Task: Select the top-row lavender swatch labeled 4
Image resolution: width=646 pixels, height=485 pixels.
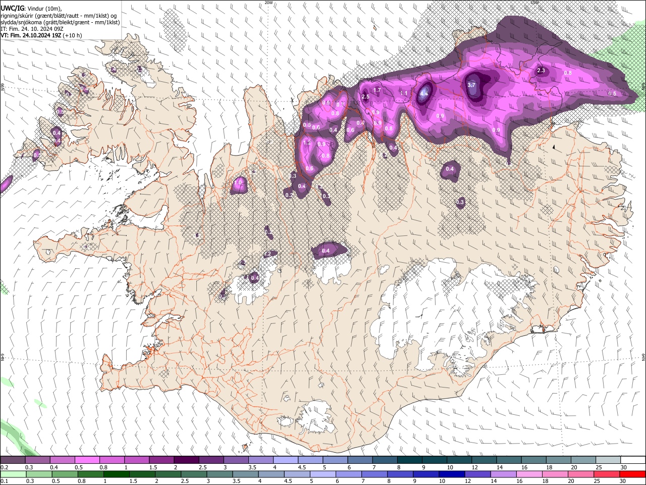Action: tap(285, 460)
